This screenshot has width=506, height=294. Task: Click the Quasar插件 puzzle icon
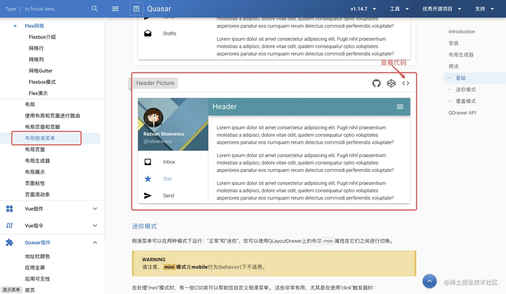[x=9, y=242]
